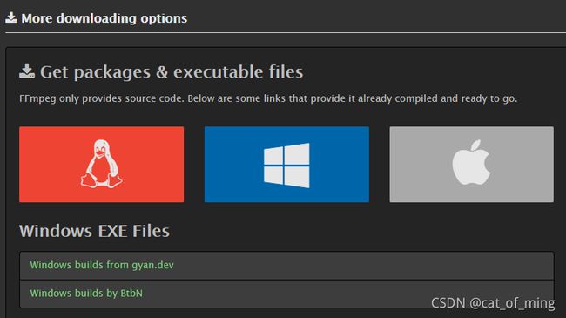Click the FFmpeg only provides source code paragraph

click(x=268, y=98)
